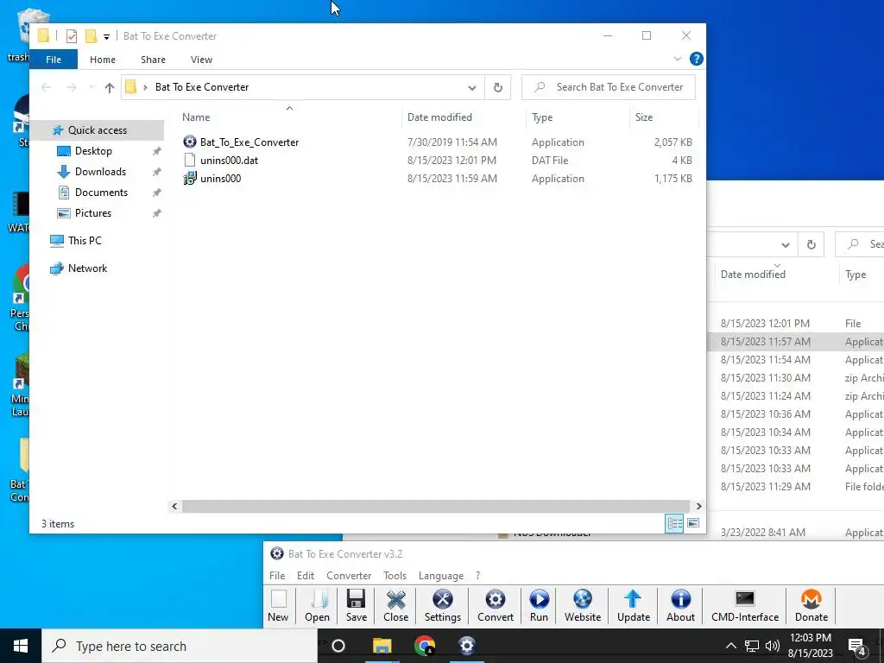Click the File Explorer help question icon
Viewport: 884px width, 663px height.
(x=697, y=59)
